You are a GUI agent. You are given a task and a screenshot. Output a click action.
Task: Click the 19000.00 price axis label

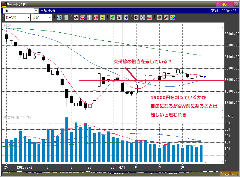click(x=232, y=80)
